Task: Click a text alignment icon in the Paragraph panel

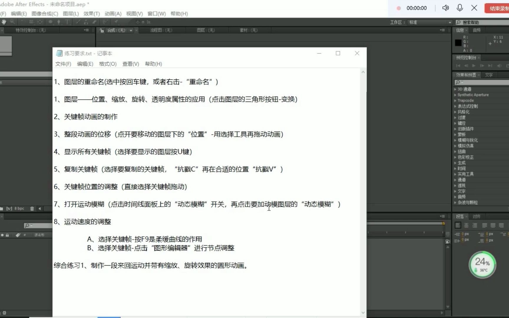Action: click(x=458, y=225)
